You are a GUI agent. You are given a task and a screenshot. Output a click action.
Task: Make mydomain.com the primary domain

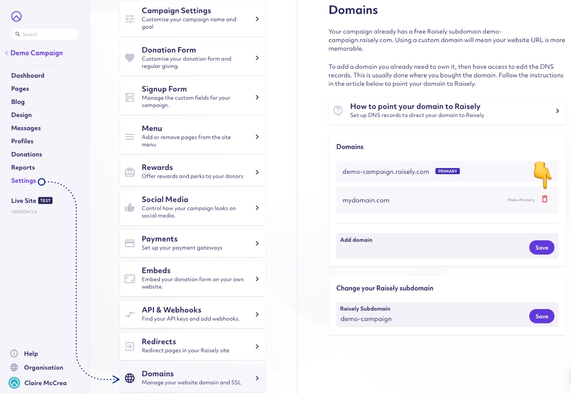[521, 200]
